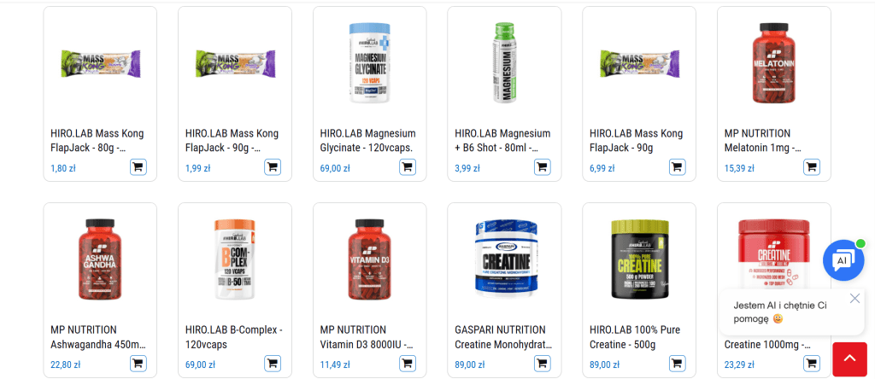View the green Magnesium shot bottle image
875x379 pixels.
504,62
